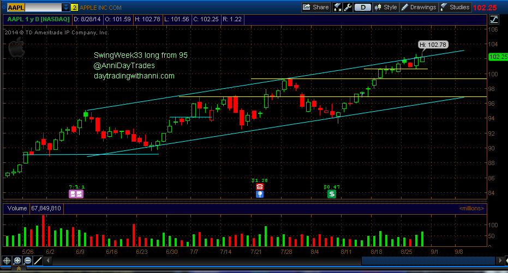Click the @AnniDayTrades text annotation
This screenshot has height=273, width=508.
(124, 66)
